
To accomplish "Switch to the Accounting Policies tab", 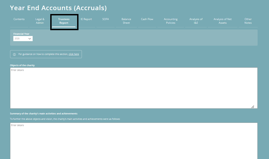I will [170, 21].
